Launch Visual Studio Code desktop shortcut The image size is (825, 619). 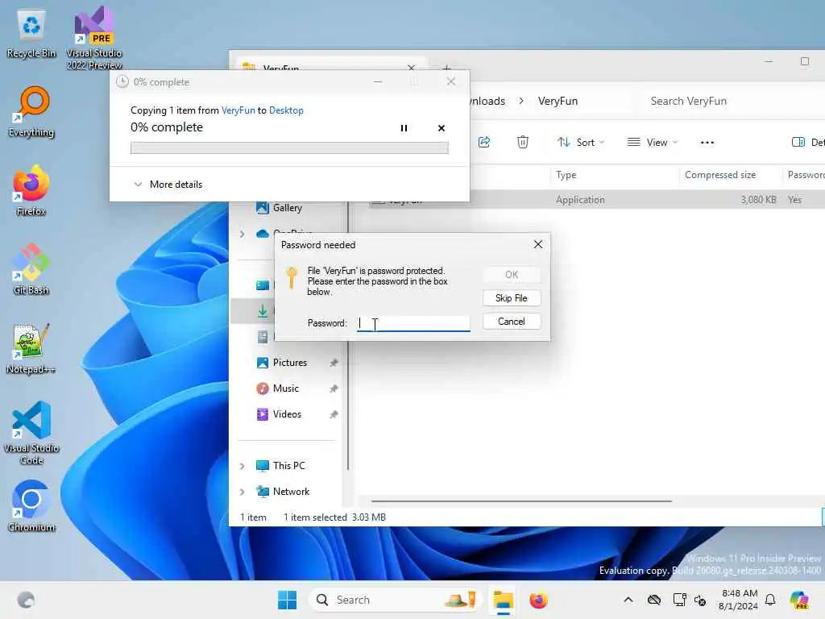click(31, 433)
